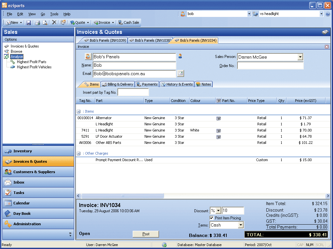Open the Terms Cash dropdown
Image resolution: width=333 pixels, height=249 pixels.
point(240,225)
